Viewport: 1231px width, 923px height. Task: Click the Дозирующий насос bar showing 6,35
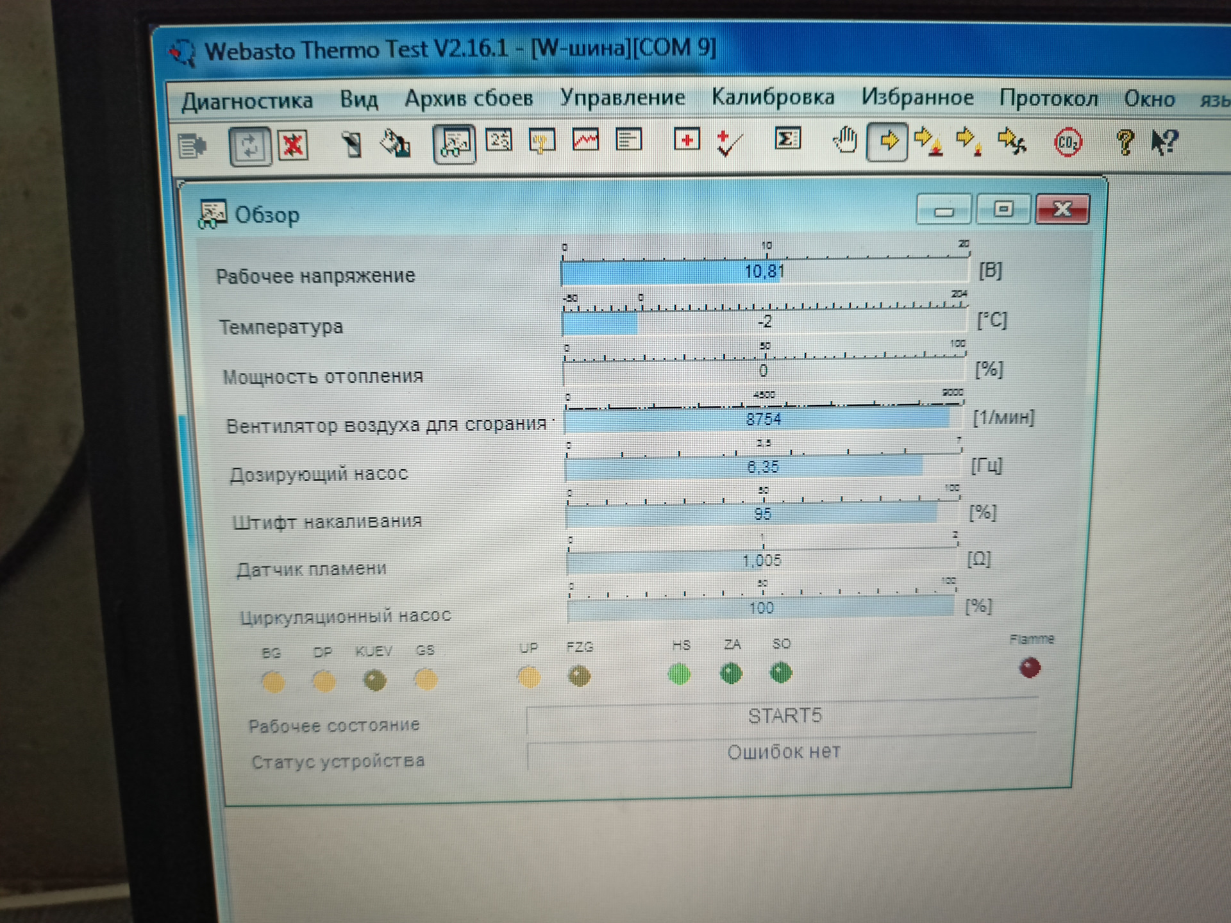(x=763, y=467)
